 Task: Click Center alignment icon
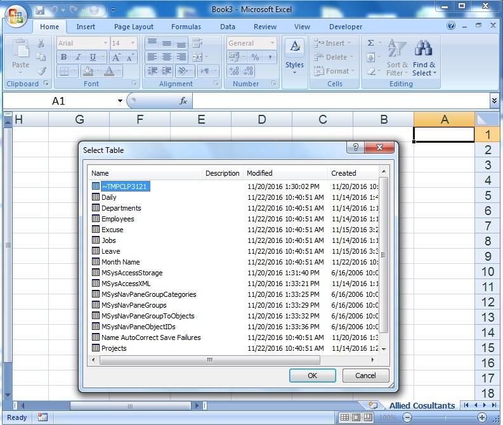click(166, 57)
